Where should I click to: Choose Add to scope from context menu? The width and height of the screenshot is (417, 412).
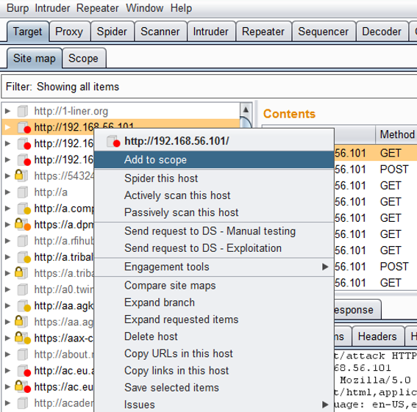coord(214,159)
